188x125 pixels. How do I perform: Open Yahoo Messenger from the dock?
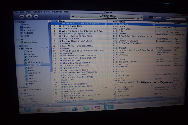tap(97, 108)
